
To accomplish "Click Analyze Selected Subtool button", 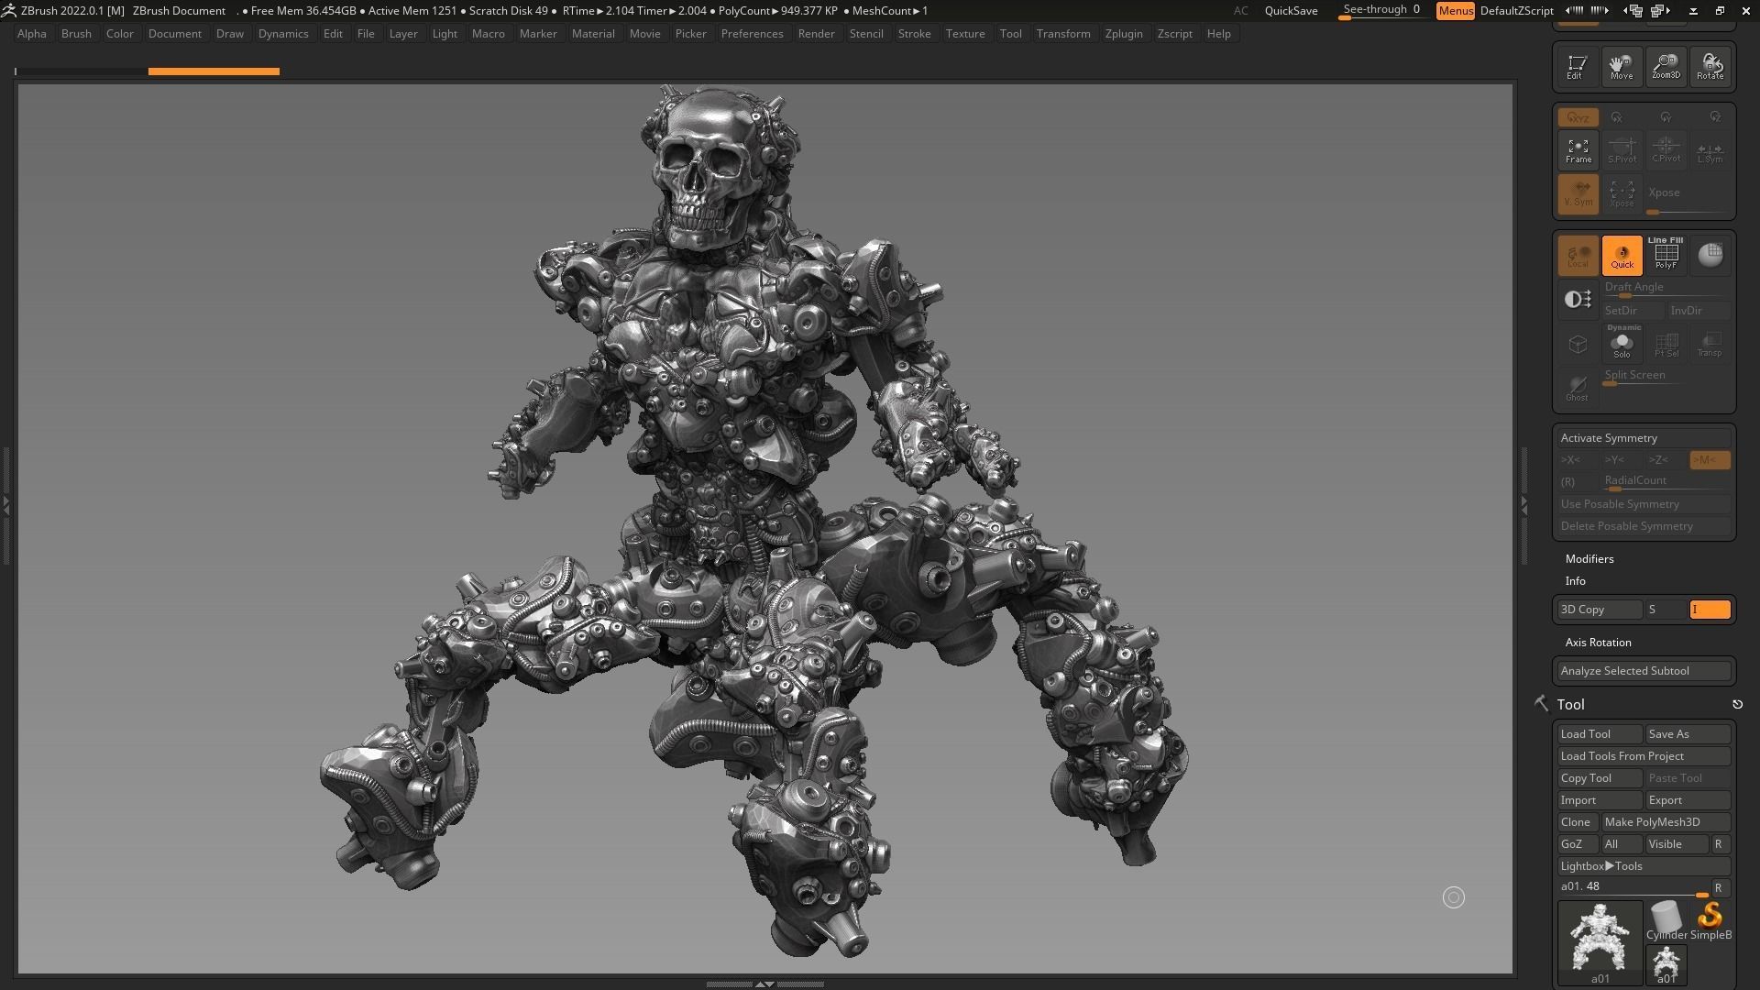I will click(x=1644, y=671).
